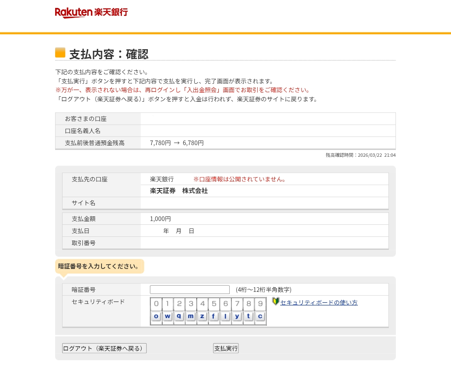Image resolution: width=451 pixels, height=379 pixels.
Task: Click digit cell '7' on security board
Action: 237,304
